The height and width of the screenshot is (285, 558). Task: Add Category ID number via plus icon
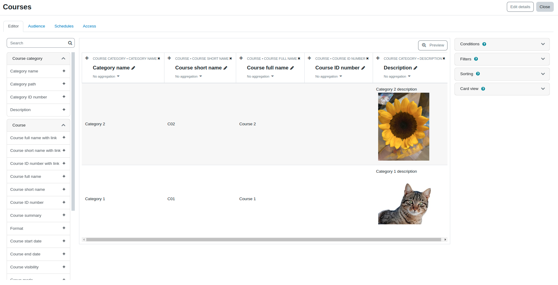tap(64, 97)
